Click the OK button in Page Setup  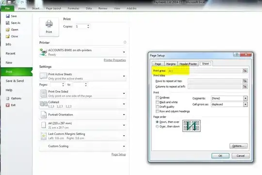coord(220,156)
